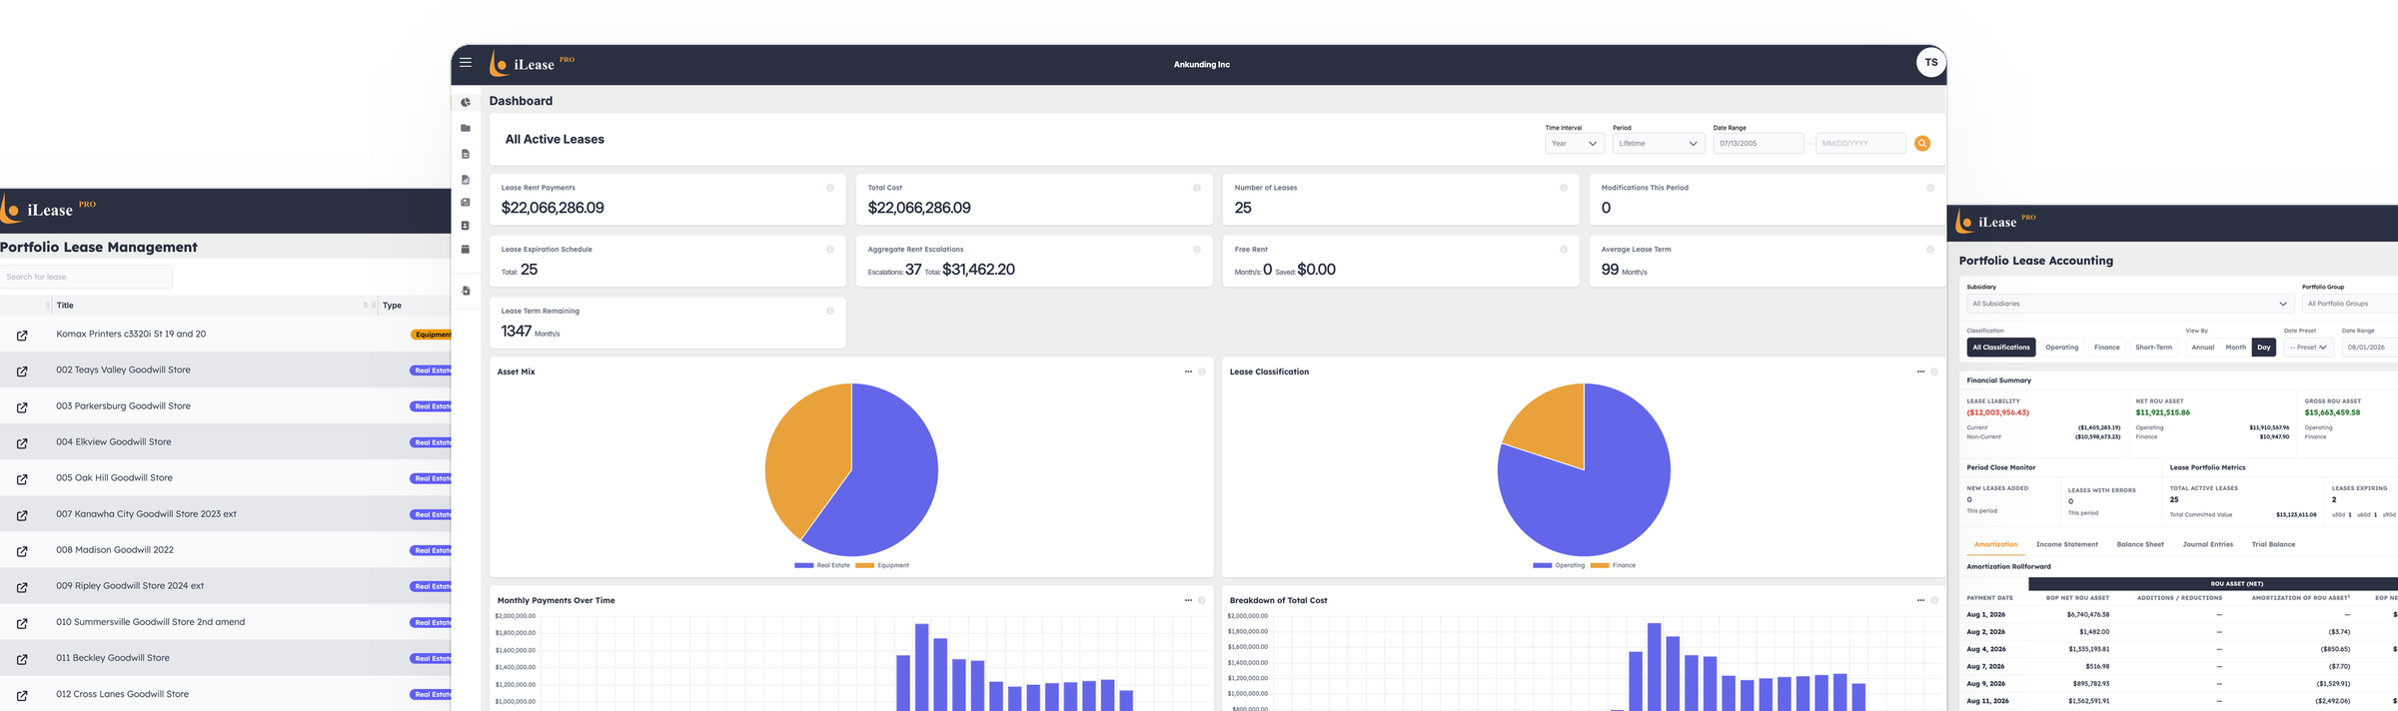Viewport: 2398px width, 711px height.
Task: Open 010 Summersville Goodwill Store link icon
Action: [22, 623]
